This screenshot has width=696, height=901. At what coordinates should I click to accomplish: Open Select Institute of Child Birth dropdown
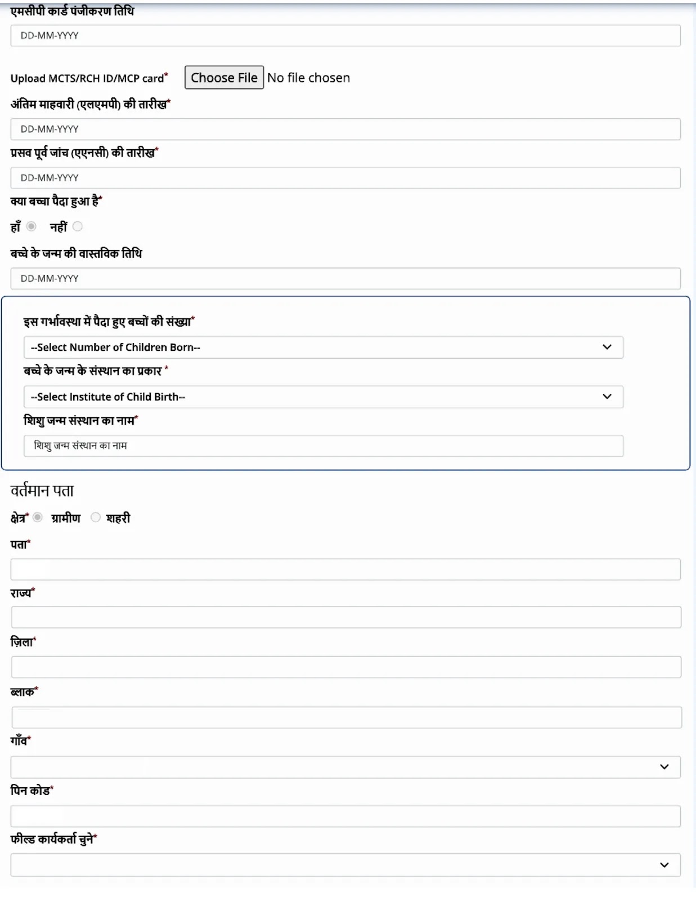coord(324,397)
